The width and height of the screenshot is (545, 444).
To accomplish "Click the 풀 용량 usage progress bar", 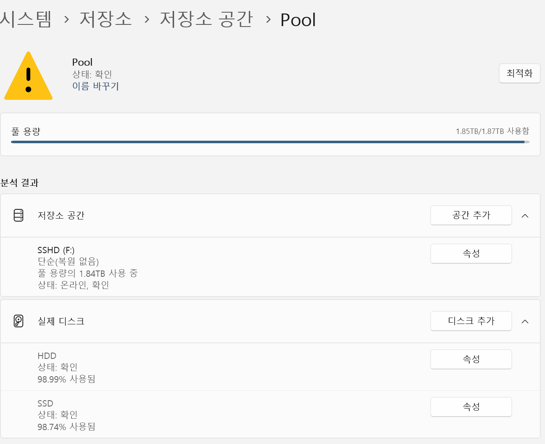I will click(270, 142).
